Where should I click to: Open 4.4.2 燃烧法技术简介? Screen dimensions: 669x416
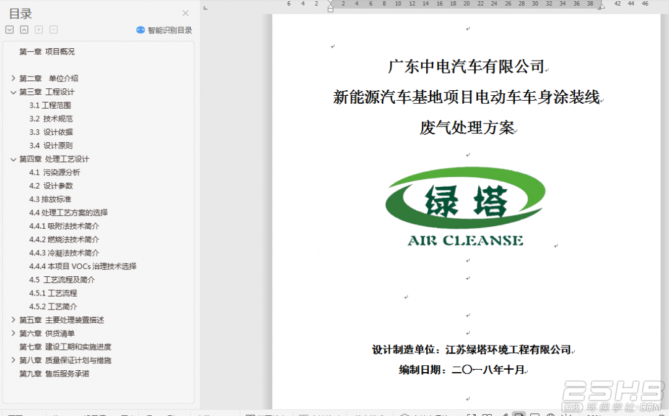[x=64, y=240]
